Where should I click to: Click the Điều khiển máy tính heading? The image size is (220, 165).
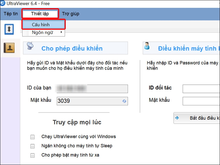click(x=189, y=48)
